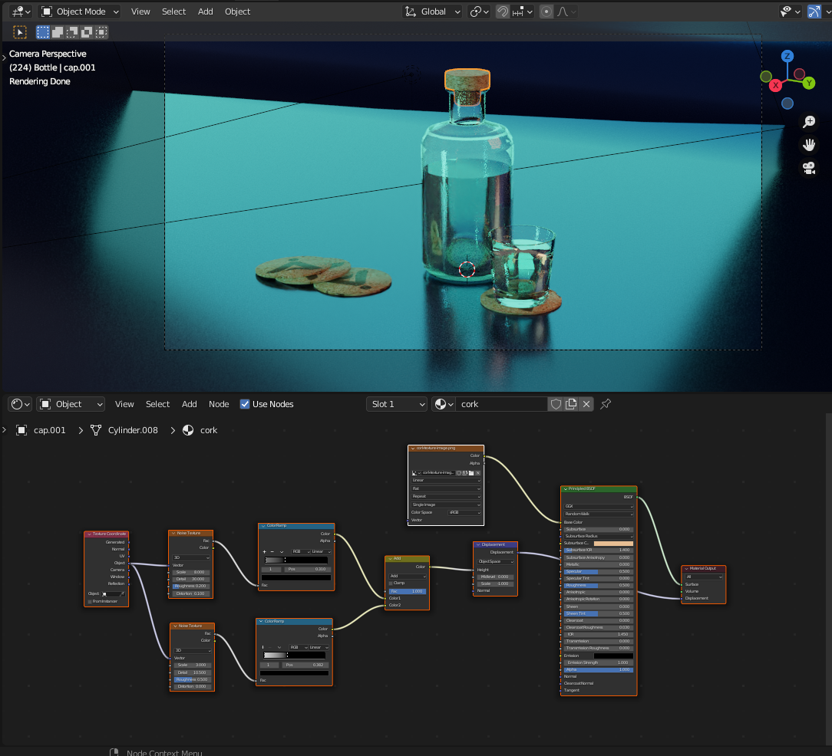
Task: Click the new material copy icon next to cork
Action: coord(570,404)
